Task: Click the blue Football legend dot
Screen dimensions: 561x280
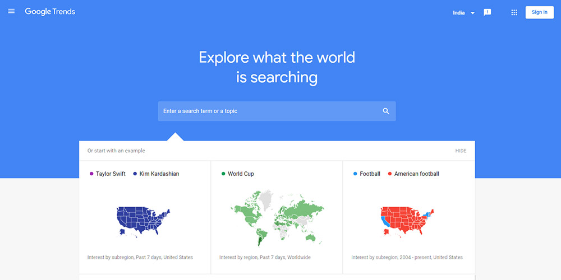Action: 355,174
